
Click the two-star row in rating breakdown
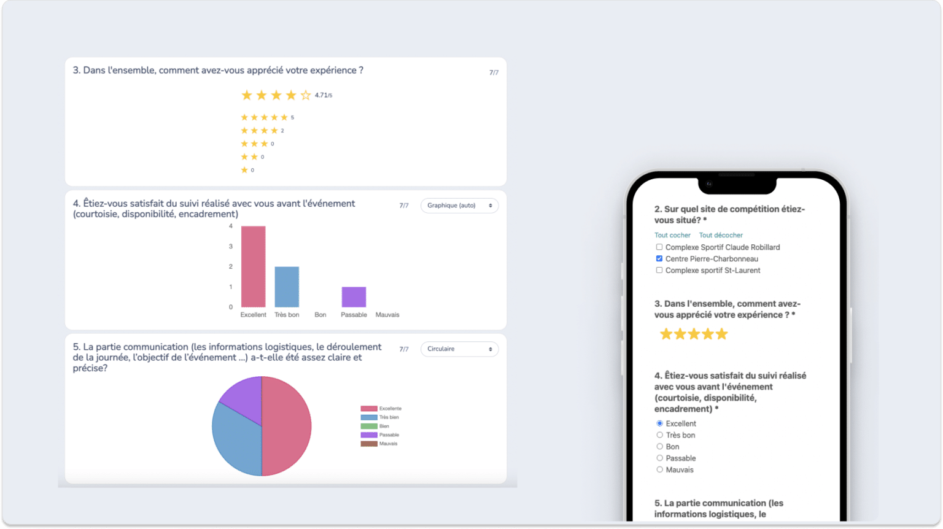pos(252,157)
